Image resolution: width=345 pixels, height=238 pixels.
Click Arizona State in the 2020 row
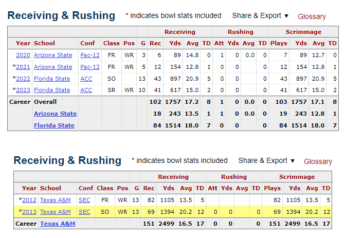[x=53, y=55]
